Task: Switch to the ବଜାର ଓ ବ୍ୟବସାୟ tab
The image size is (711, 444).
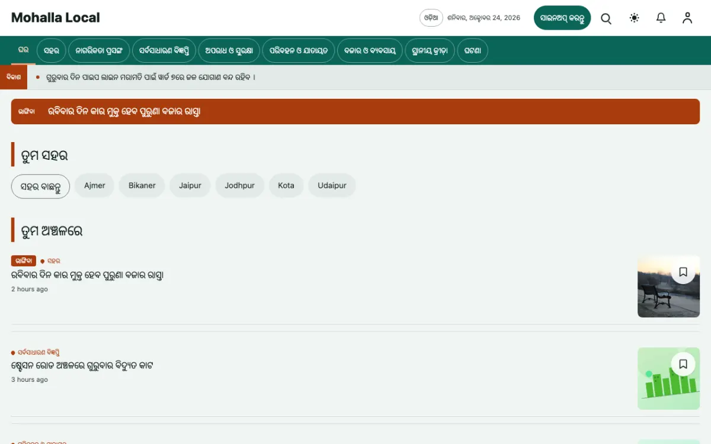Action: point(370,51)
